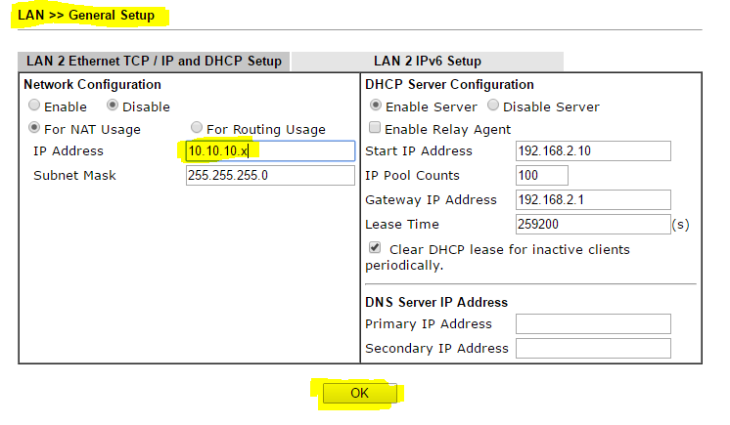Select Disable Server radio button
The image size is (730, 425).
tap(492, 106)
